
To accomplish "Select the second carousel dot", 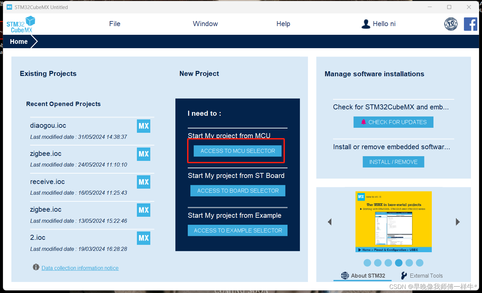I will 378,263.
